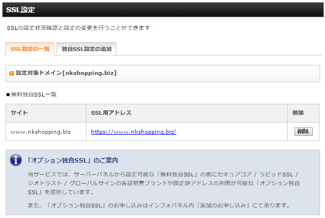Click the 削除 button for www.nkshopping.biz

(x=303, y=131)
